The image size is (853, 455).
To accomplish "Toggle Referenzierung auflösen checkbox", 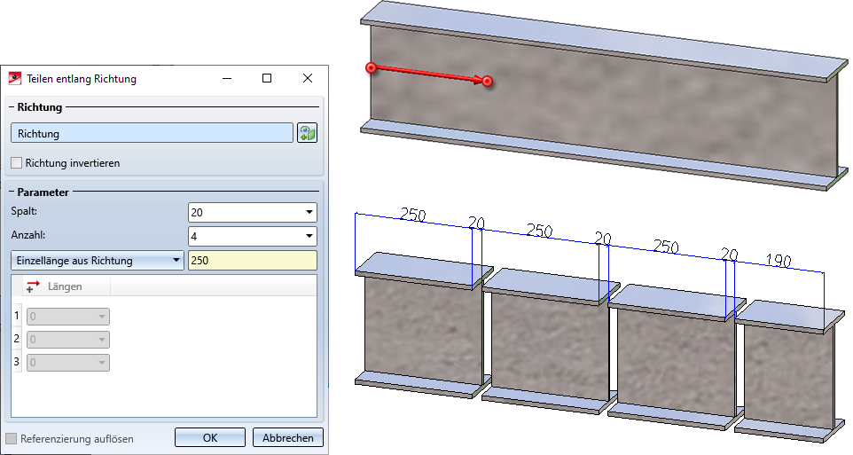I will (x=11, y=439).
